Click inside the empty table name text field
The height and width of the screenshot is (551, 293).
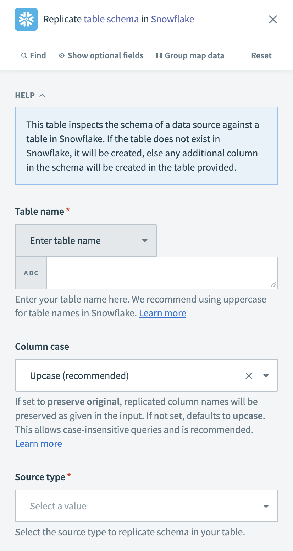(162, 273)
